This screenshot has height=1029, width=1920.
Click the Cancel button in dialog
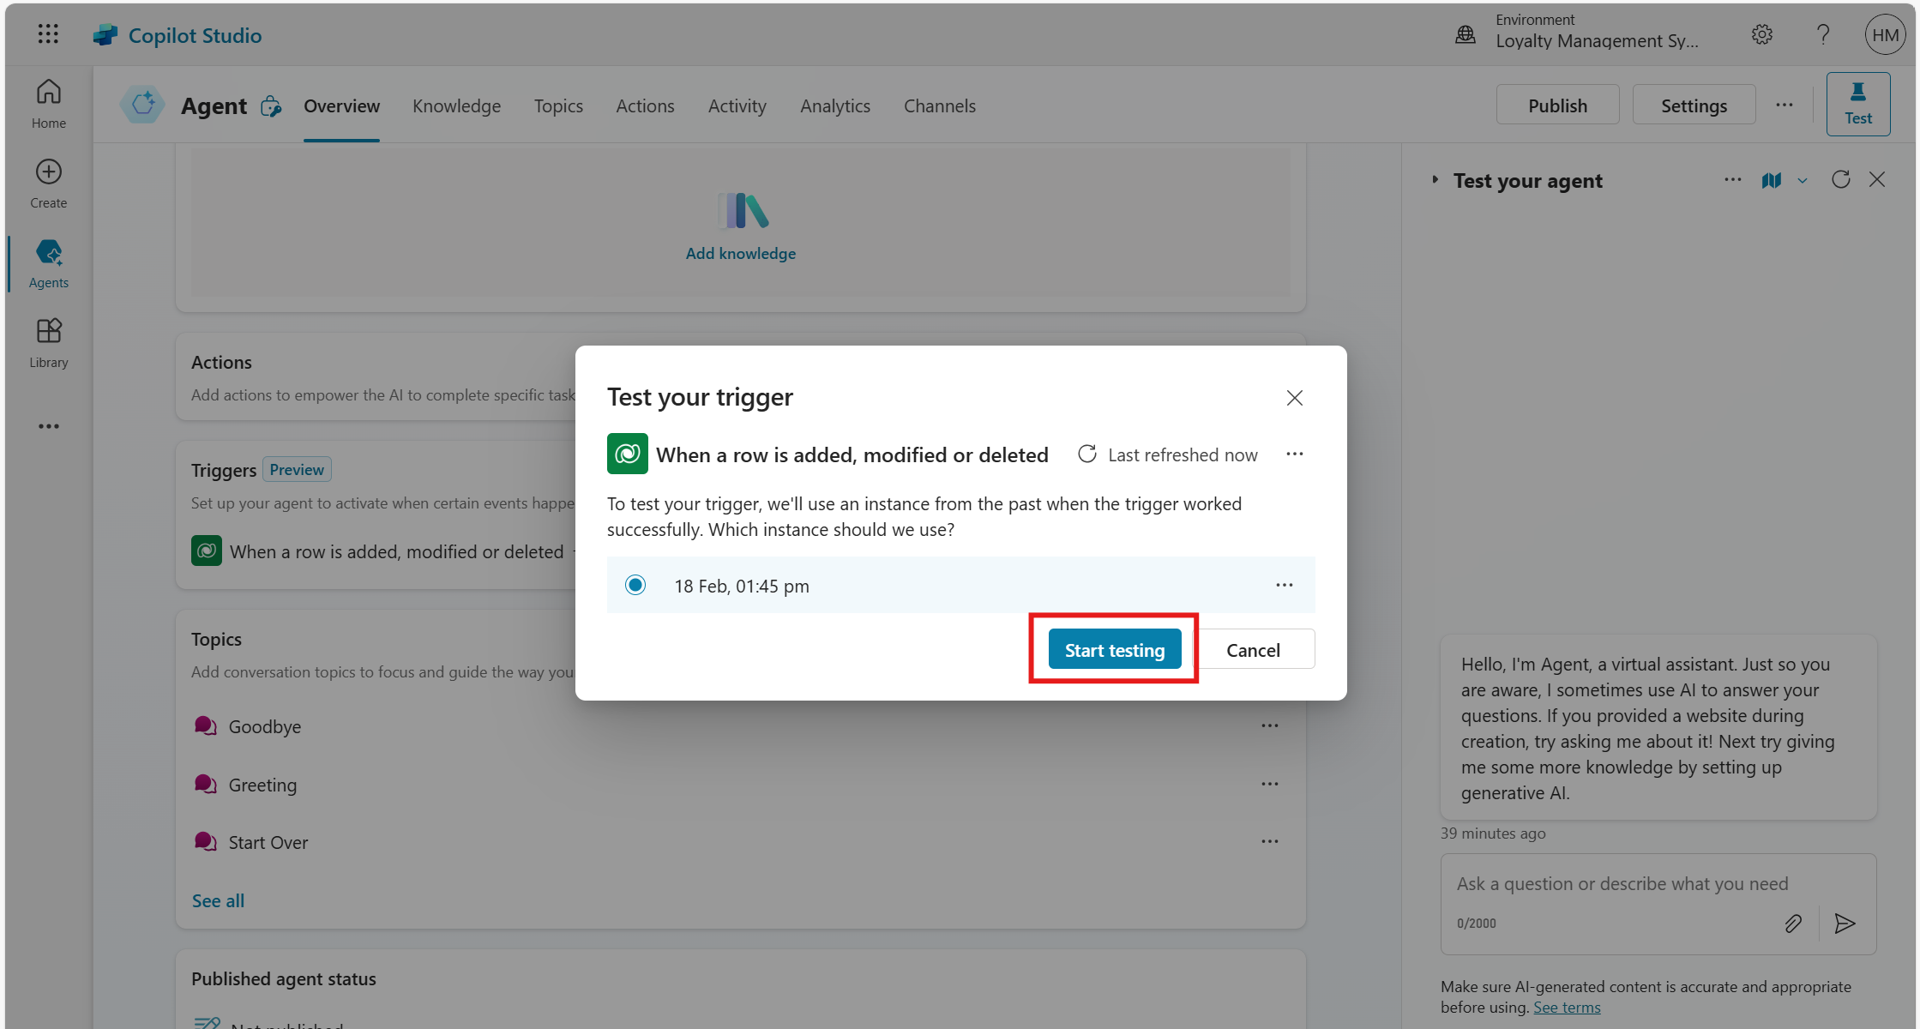pos(1253,650)
